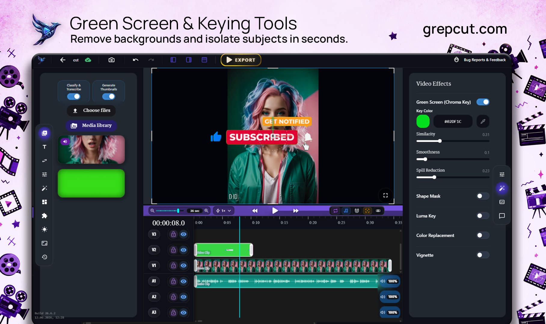The width and height of the screenshot is (546, 324).
Task: Open the plugins puzzle icon
Action: pos(44,216)
